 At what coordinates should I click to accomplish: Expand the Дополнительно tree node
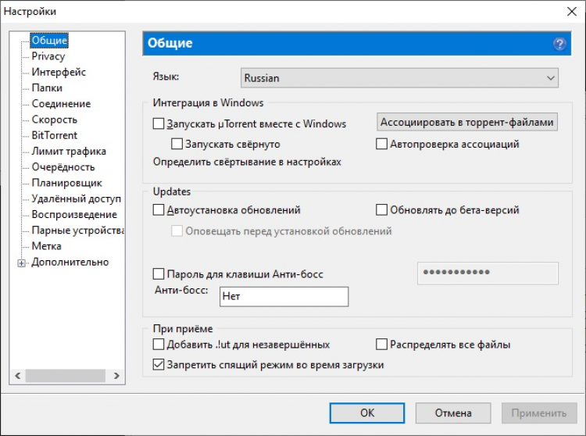coord(21,263)
